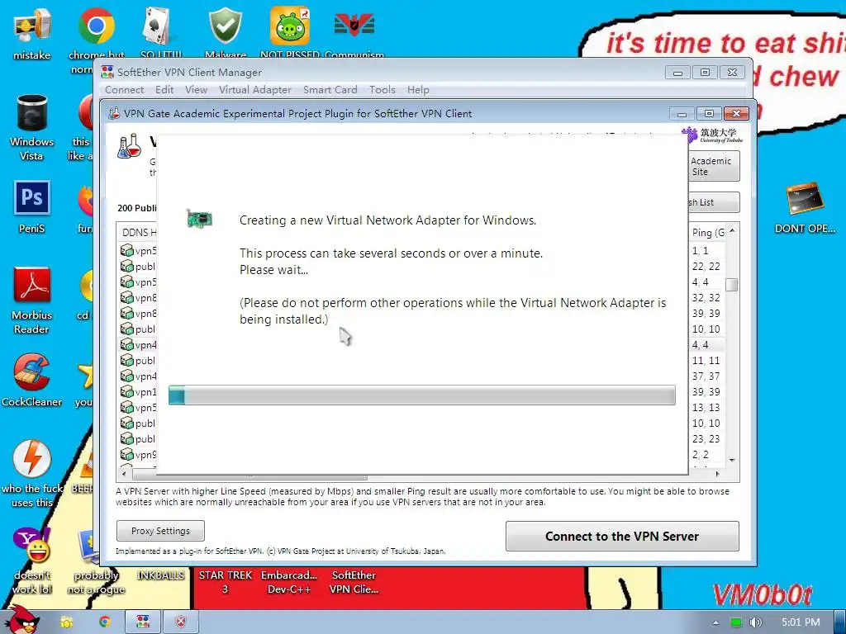Viewport: 846px width, 634px height.
Task: Open the 'DONT OPE...' desktop icon
Action: pos(805,199)
